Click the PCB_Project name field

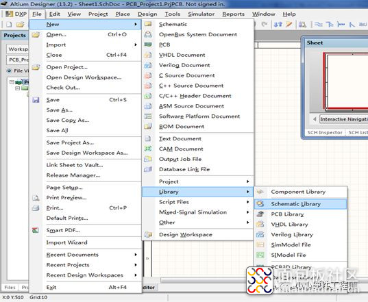click(x=18, y=60)
